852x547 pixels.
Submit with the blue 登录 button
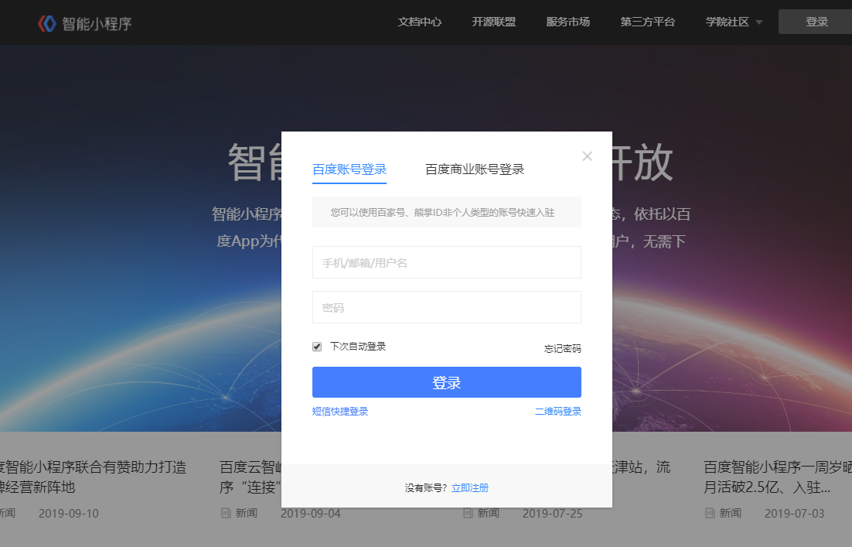point(447,382)
